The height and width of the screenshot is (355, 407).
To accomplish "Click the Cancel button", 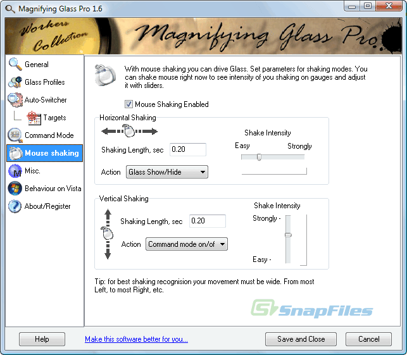I will 368,339.
